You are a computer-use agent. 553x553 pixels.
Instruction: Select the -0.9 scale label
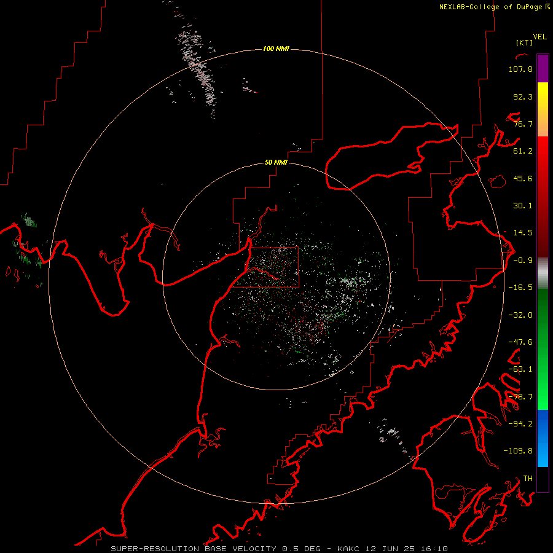click(x=523, y=261)
